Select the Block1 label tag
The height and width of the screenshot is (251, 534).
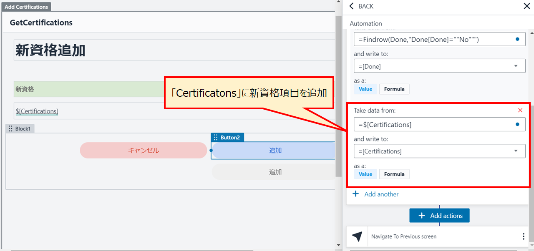point(20,129)
